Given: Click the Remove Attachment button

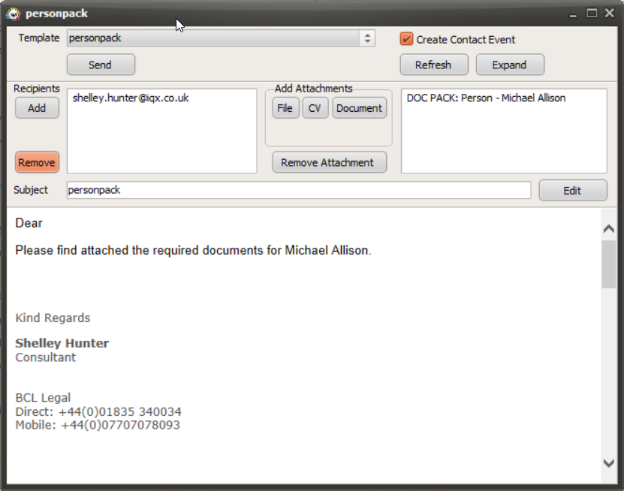Looking at the screenshot, I should click(329, 162).
